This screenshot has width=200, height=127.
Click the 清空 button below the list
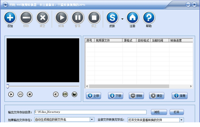tap(157, 96)
